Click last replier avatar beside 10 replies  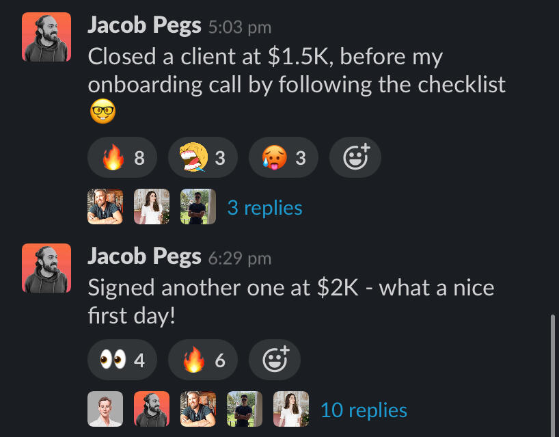(x=291, y=409)
